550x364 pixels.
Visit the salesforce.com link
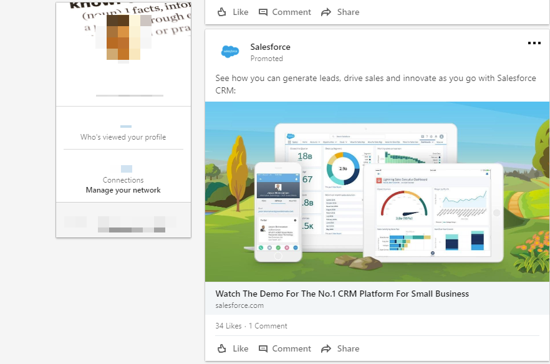click(239, 305)
